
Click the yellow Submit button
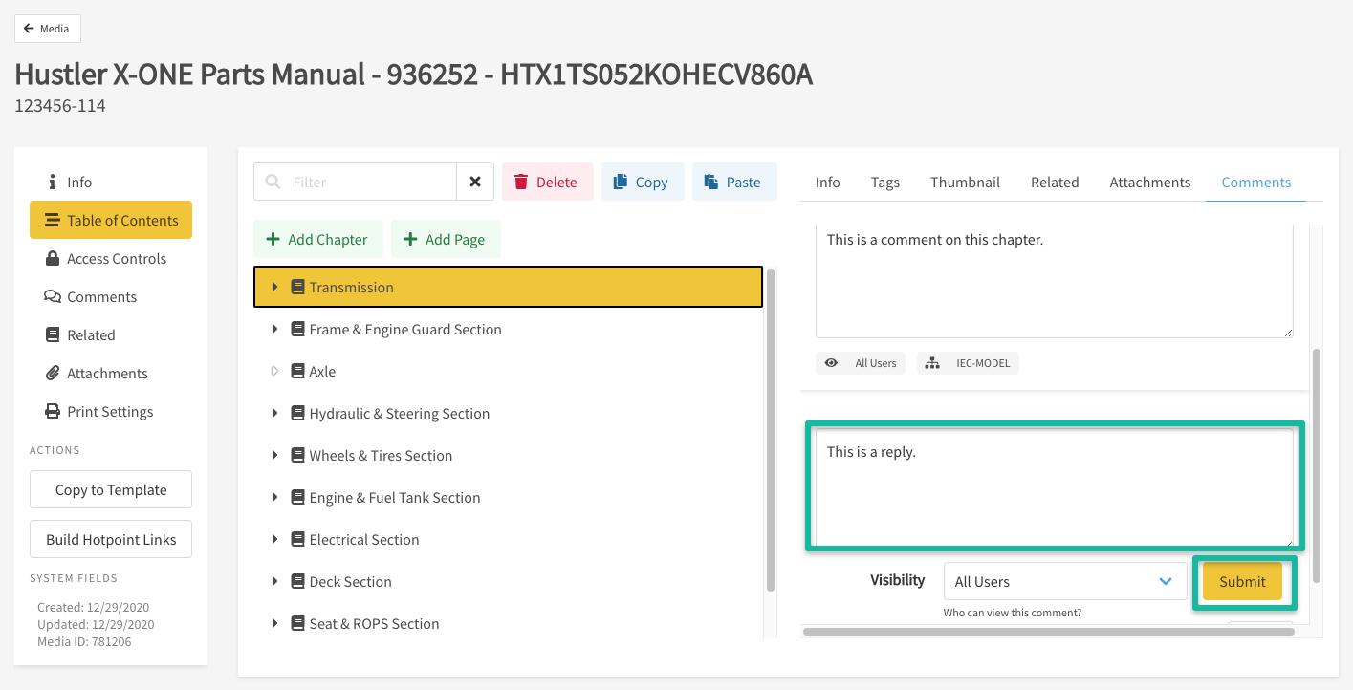pos(1242,581)
